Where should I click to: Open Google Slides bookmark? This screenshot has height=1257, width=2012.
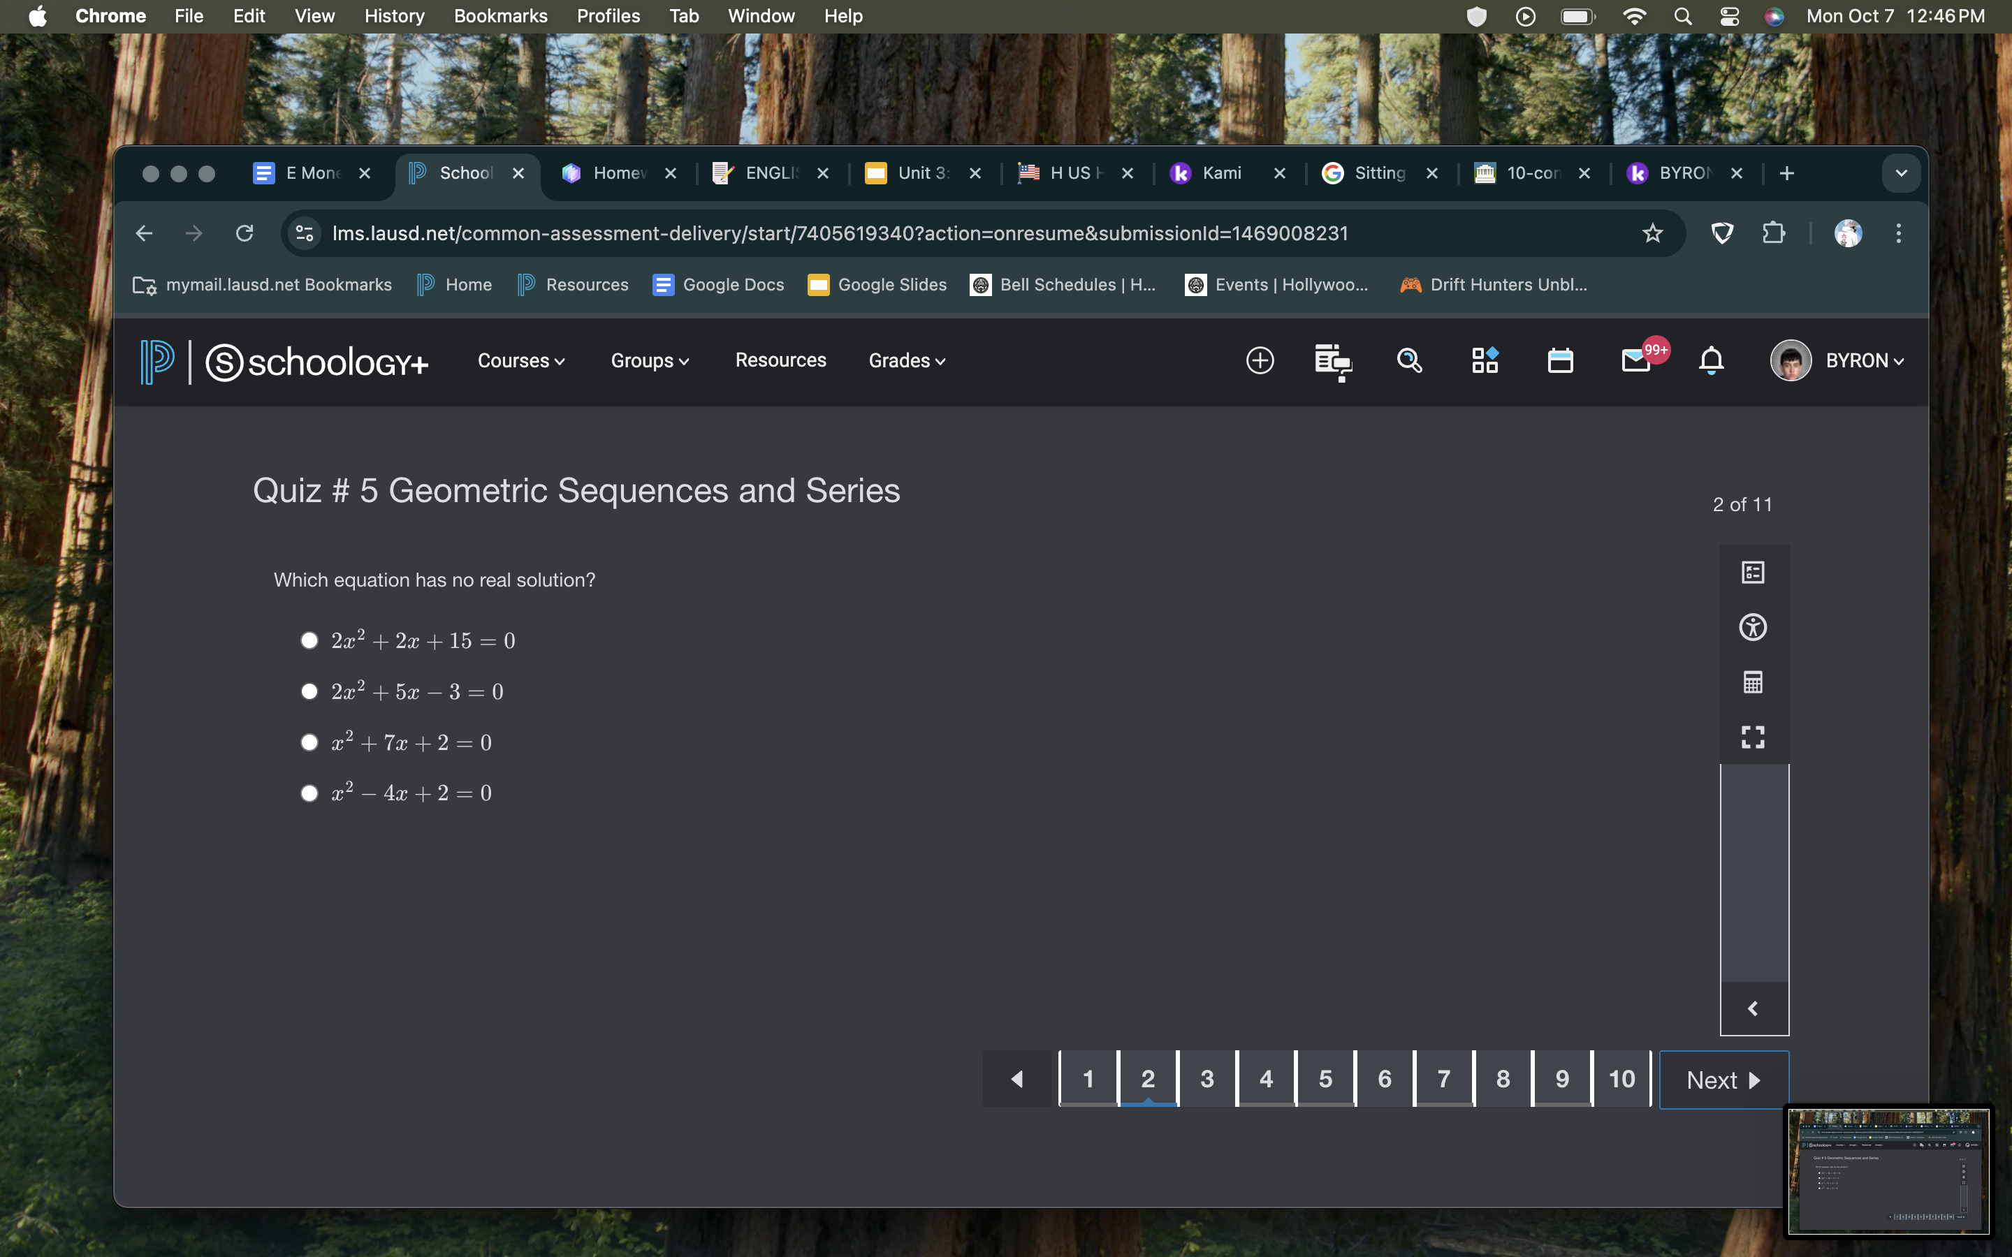[x=877, y=285]
